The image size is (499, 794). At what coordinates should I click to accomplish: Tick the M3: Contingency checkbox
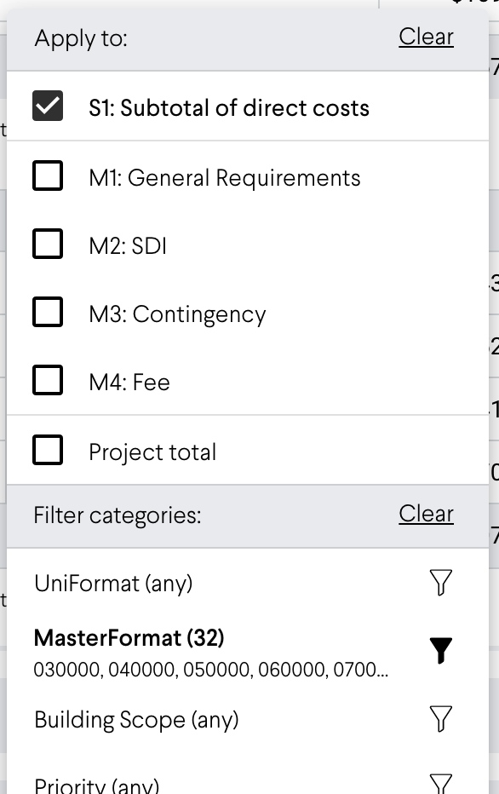48,312
